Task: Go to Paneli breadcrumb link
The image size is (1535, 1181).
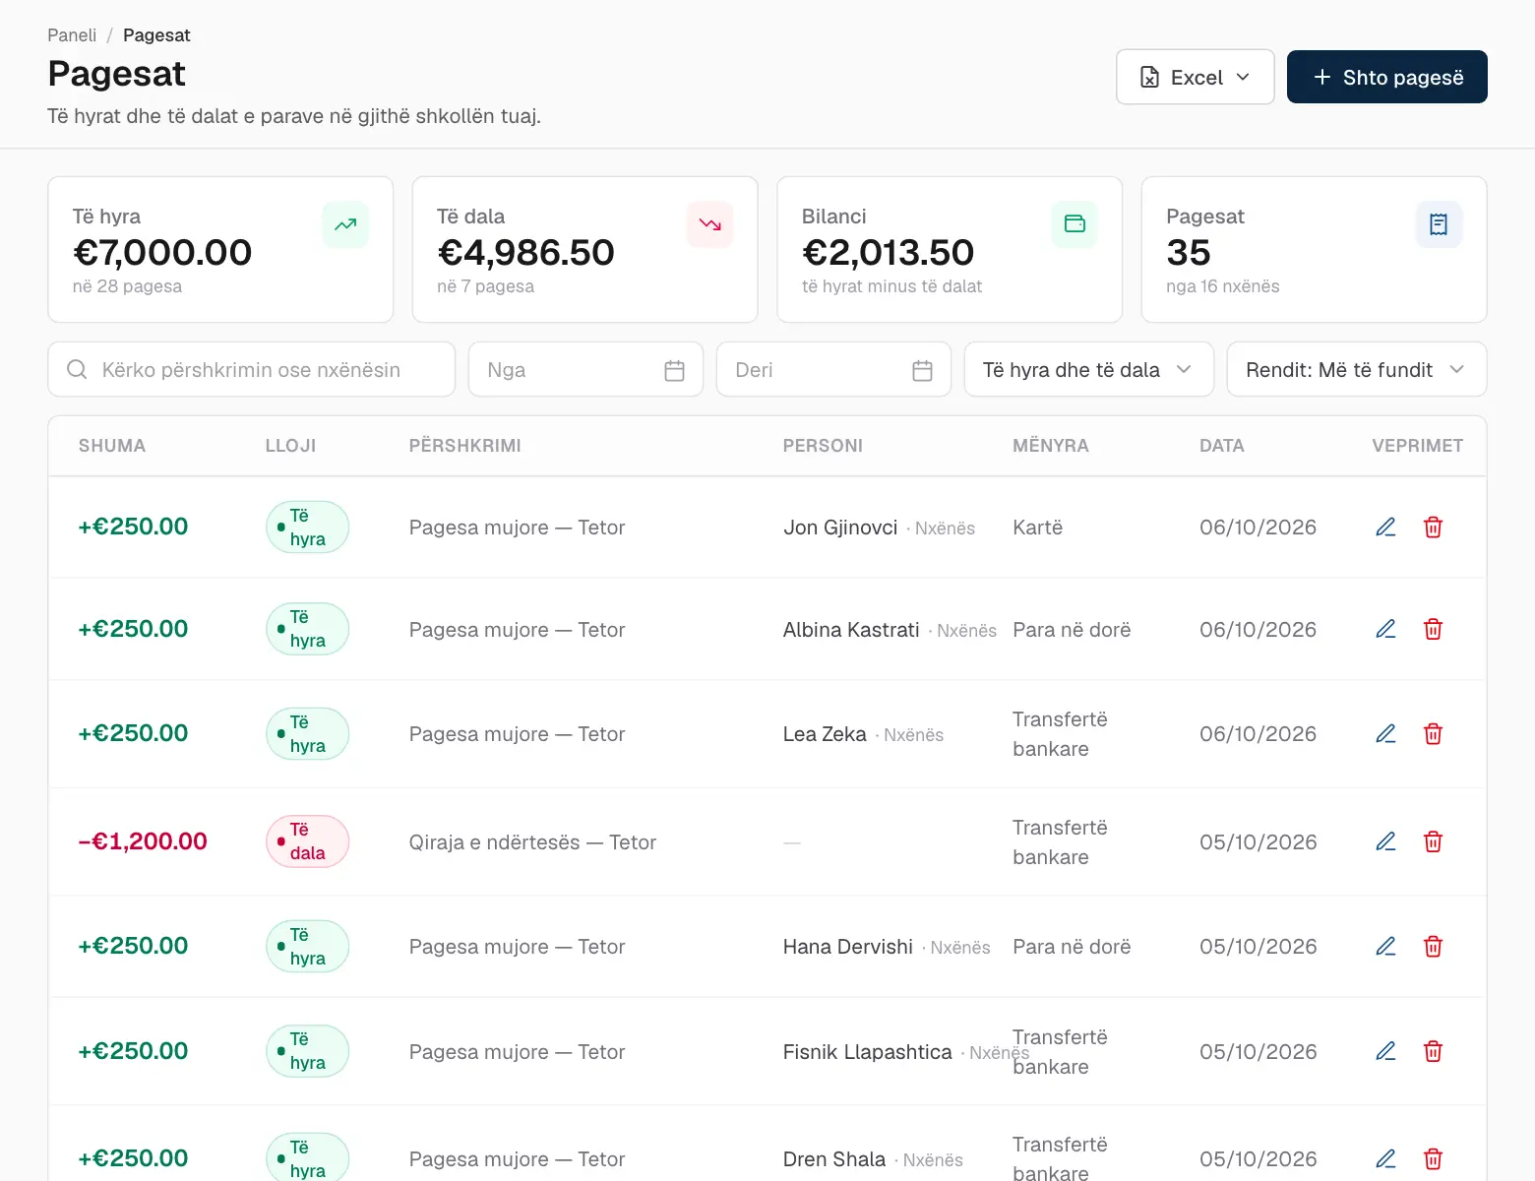Action: [x=72, y=35]
